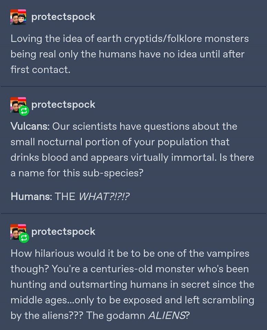Click the divider line above the last post

pos(133,213)
